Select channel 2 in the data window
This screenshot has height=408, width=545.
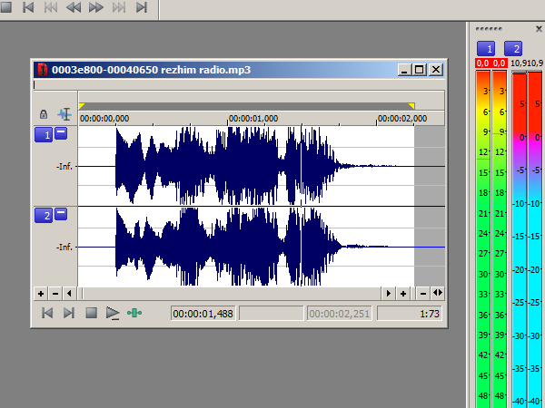(x=44, y=216)
